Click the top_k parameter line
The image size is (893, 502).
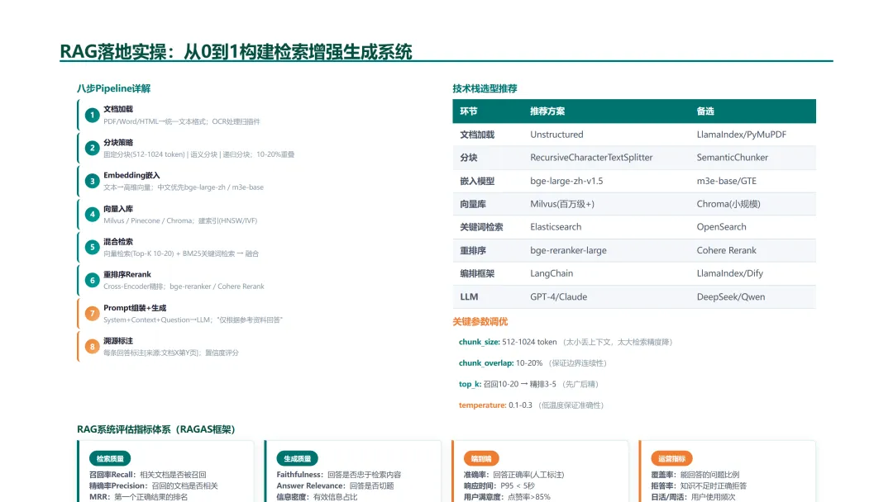[x=529, y=384]
